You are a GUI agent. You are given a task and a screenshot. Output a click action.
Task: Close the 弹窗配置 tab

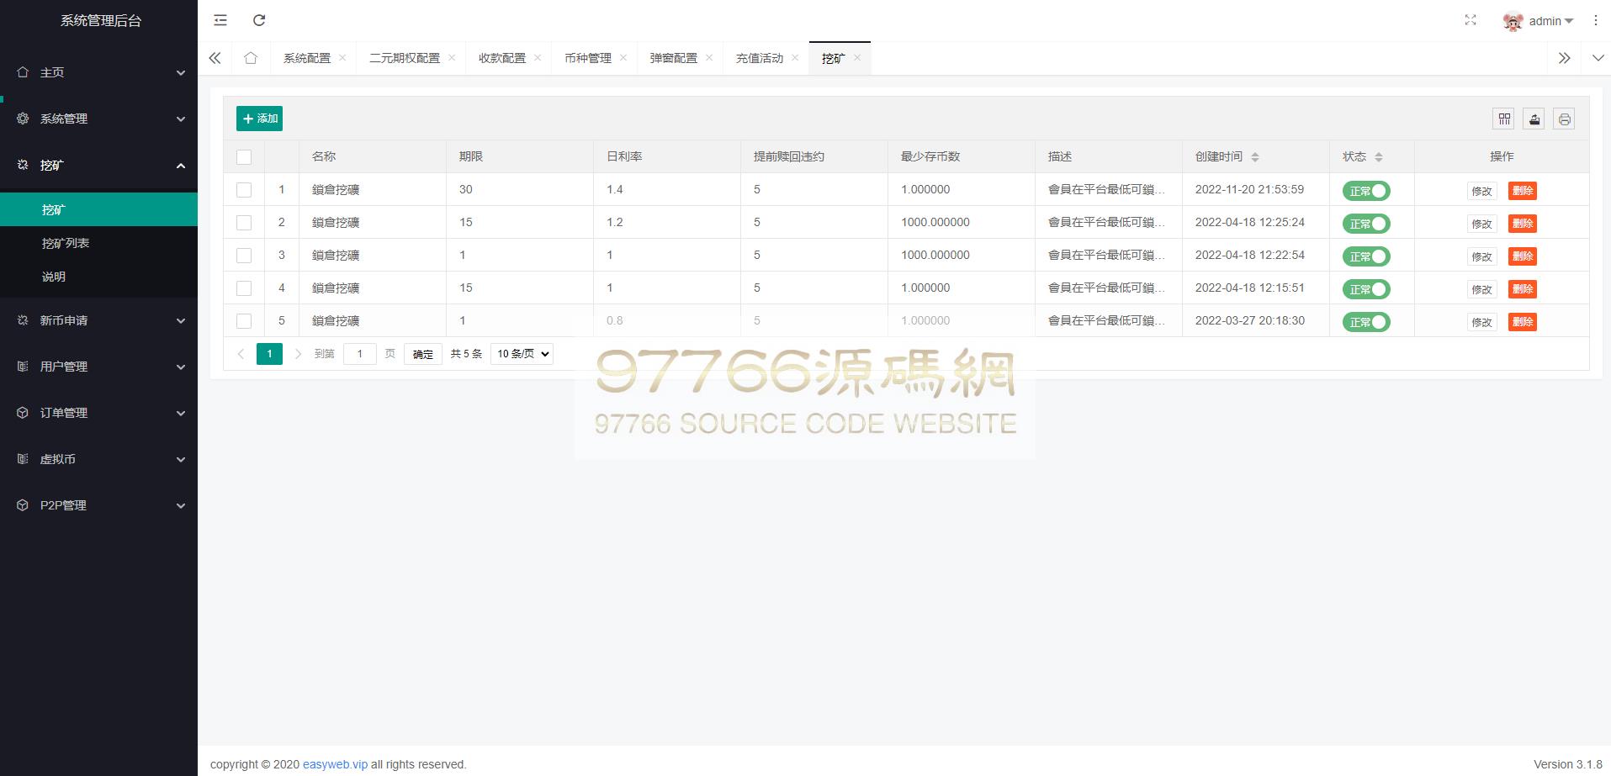709,58
